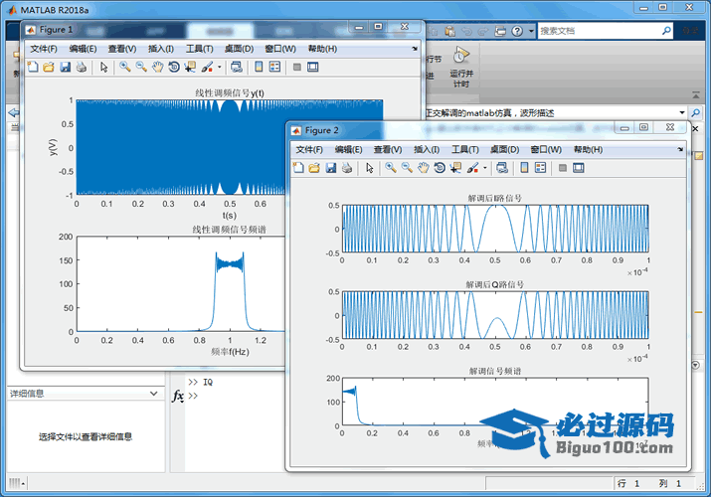Activate Zoom Out tool in Figure 2
Image resolution: width=711 pixels, height=497 pixels.
click(407, 168)
